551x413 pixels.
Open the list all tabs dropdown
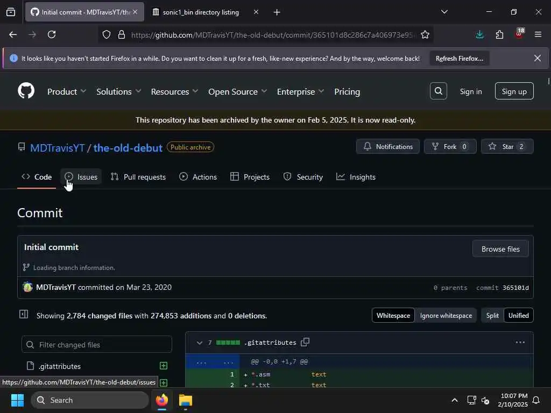click(444, 12)
